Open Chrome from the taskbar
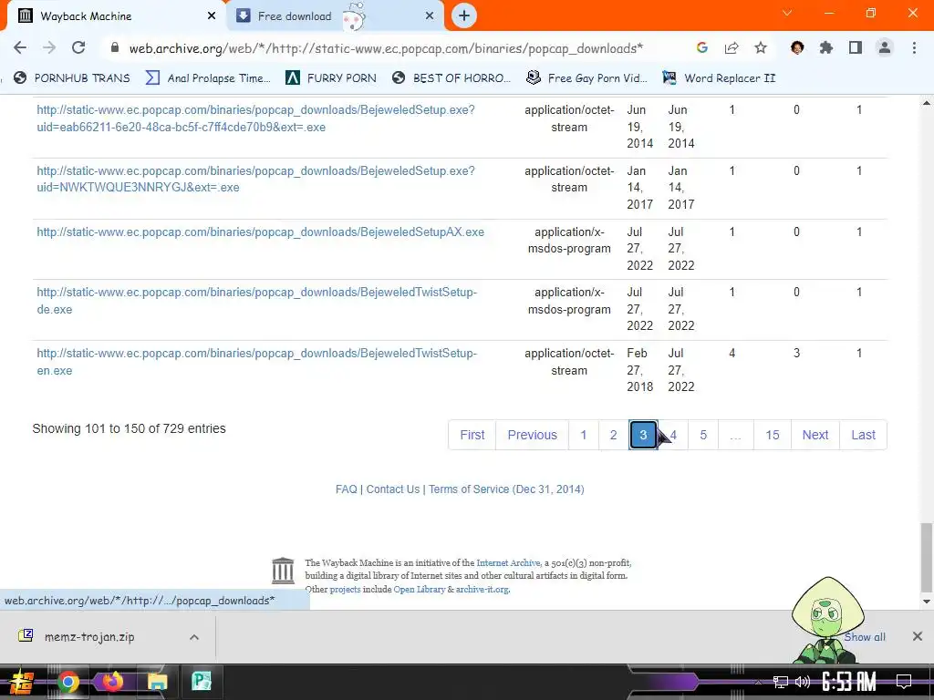Viewport: 934px width, 700px height. pos(67,682)
